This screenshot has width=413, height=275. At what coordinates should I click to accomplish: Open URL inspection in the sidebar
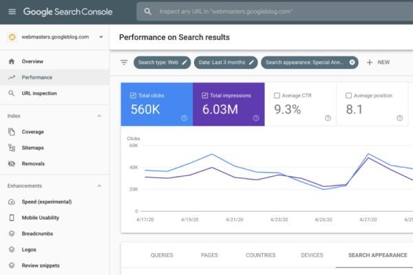[39, 93]
